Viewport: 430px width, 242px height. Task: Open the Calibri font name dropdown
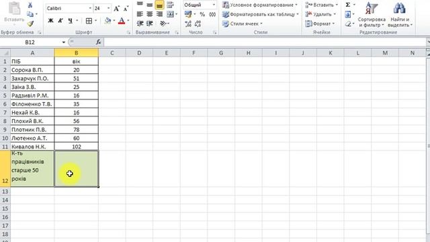click(90, 9)
